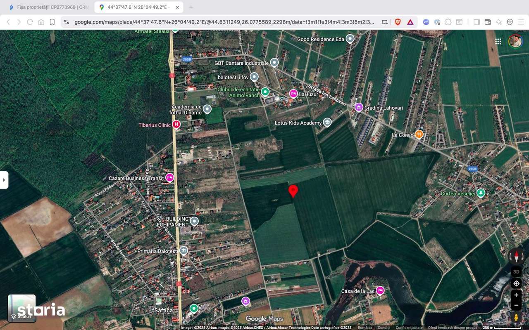Select the coordinates Google Maps tab

(136, 7)
